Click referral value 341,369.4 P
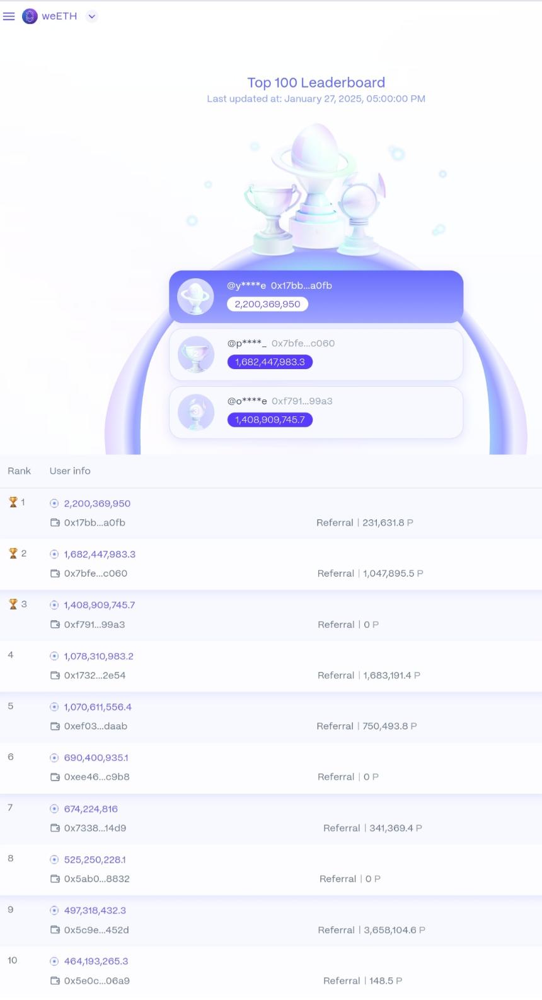Viewport: 542px width, 1000px height. [x=396, y=828]
